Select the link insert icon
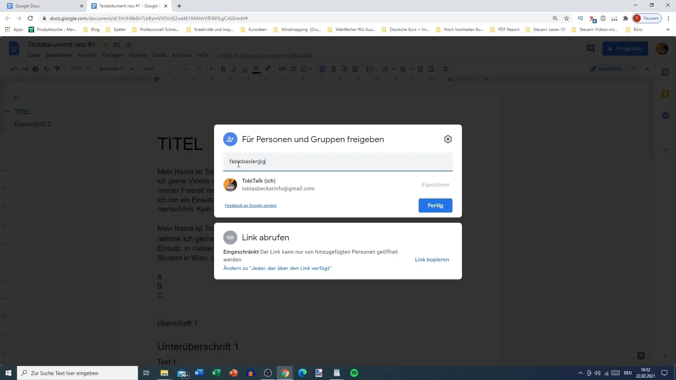 click(282, 69)
